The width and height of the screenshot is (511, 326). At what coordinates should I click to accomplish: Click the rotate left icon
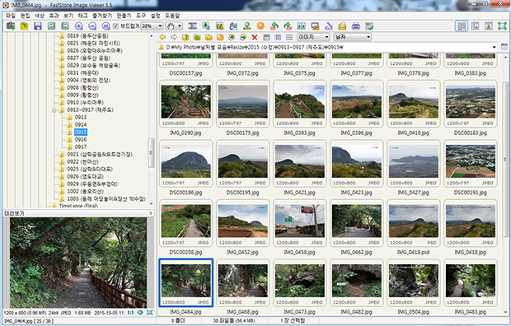[x=274, y=26]
